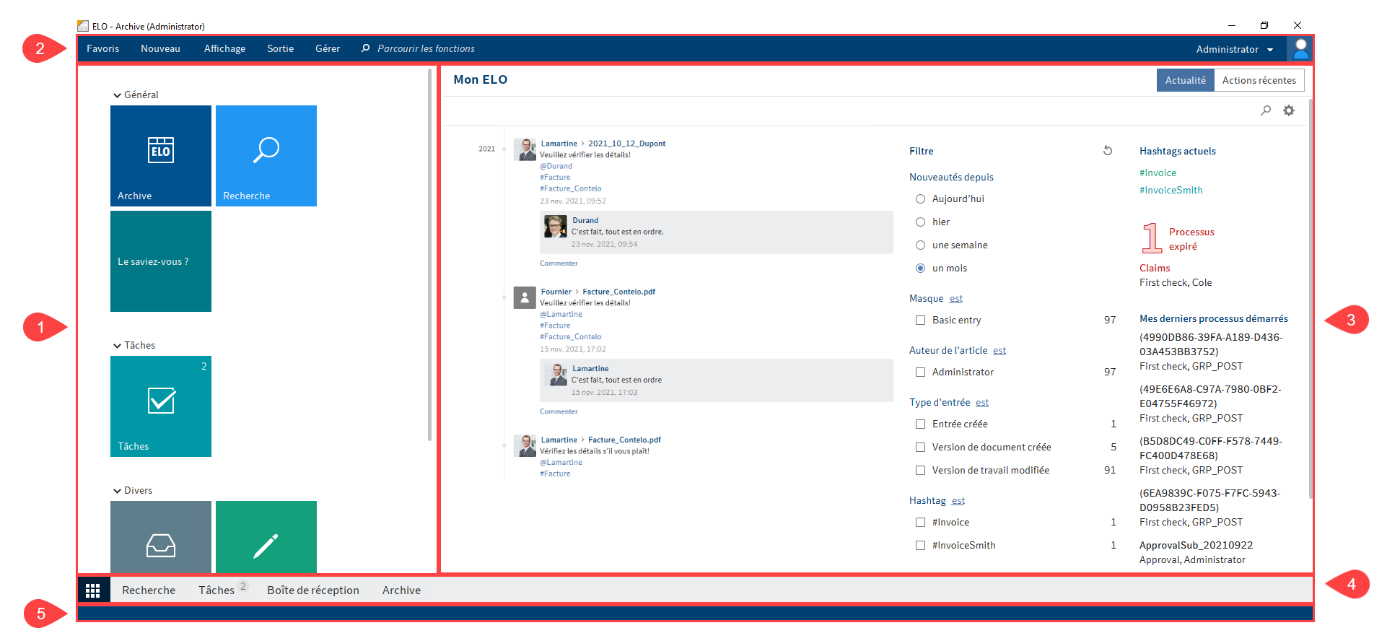Screen dimensions: 1400x641
Task: Click Commenter under Durand's reply
Action: pos(559,263)
